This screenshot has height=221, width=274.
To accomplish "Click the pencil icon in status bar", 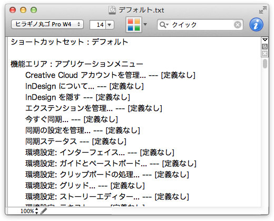I will point(43,211).
